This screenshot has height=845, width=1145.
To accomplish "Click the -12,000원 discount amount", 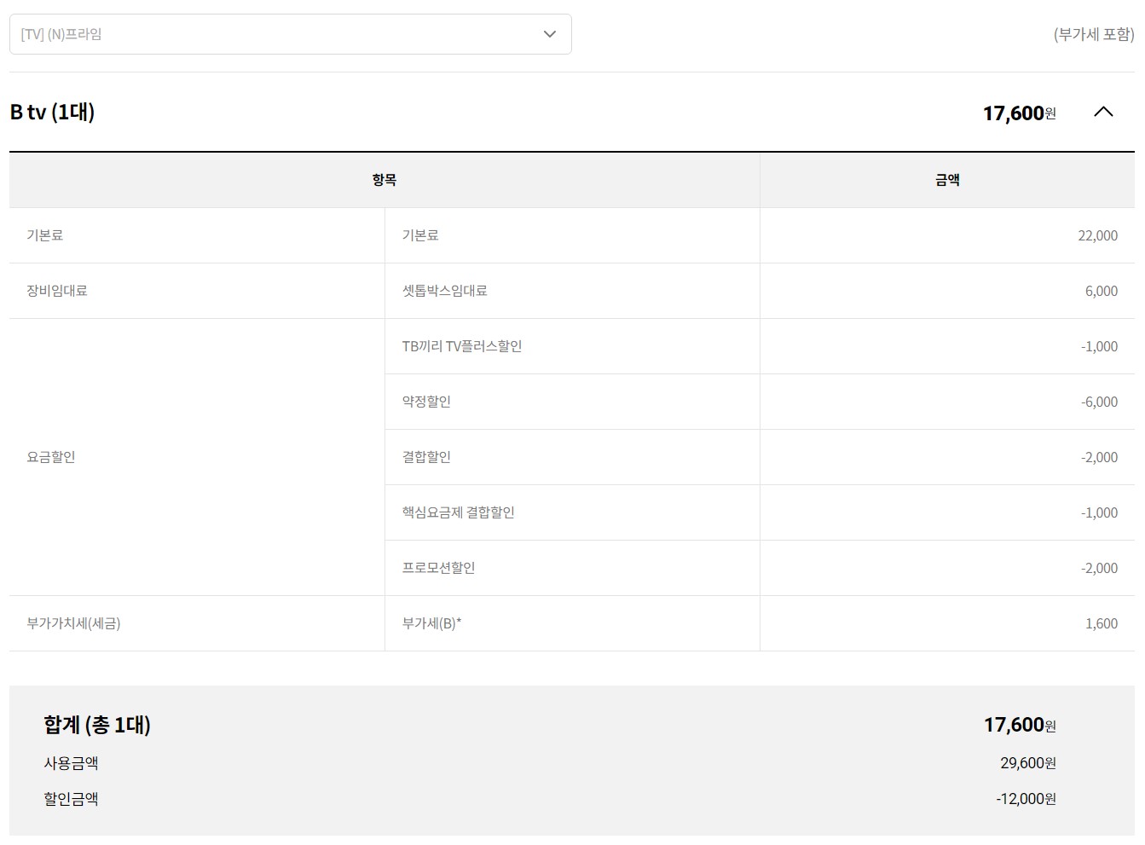I will pyautogui.click(x=1026, y=799).
